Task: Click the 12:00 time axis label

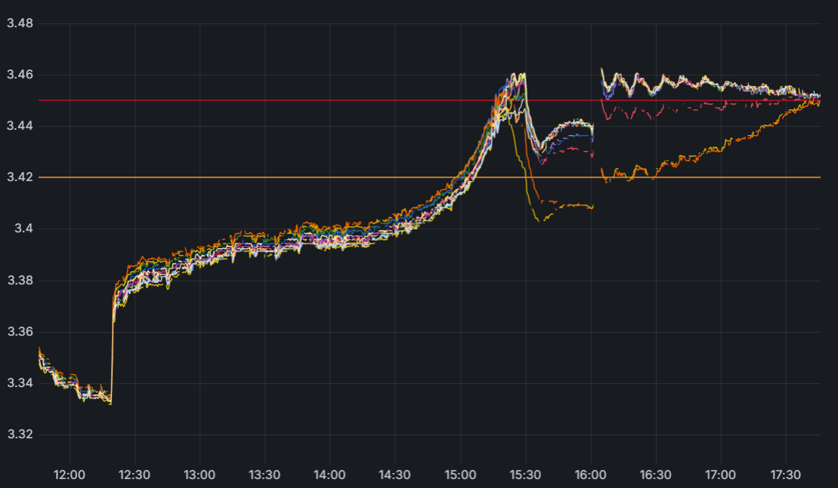Action: pos(70,474)
